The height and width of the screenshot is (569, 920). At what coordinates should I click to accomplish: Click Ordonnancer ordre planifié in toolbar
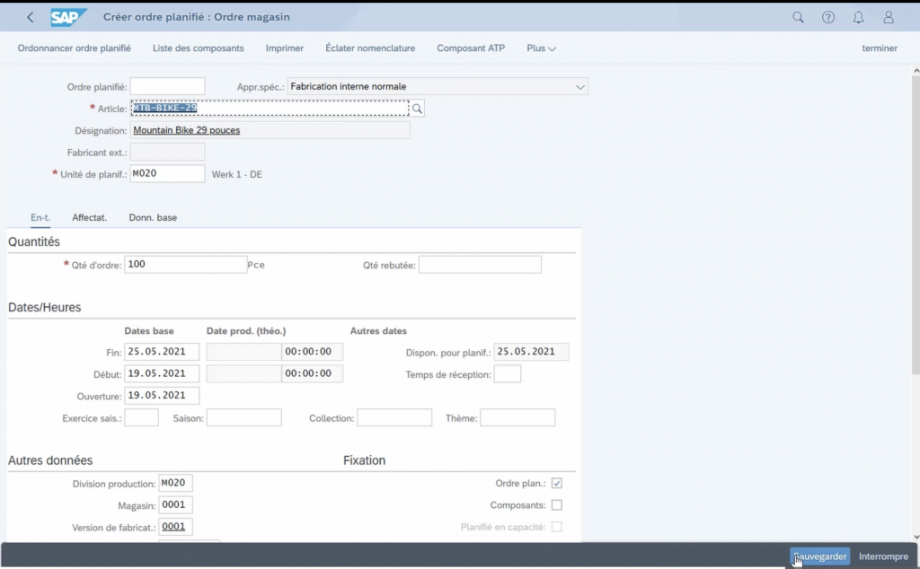coord(74,48)
